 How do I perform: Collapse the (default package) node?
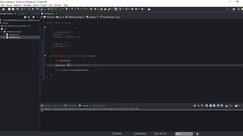tap(2, 32)
